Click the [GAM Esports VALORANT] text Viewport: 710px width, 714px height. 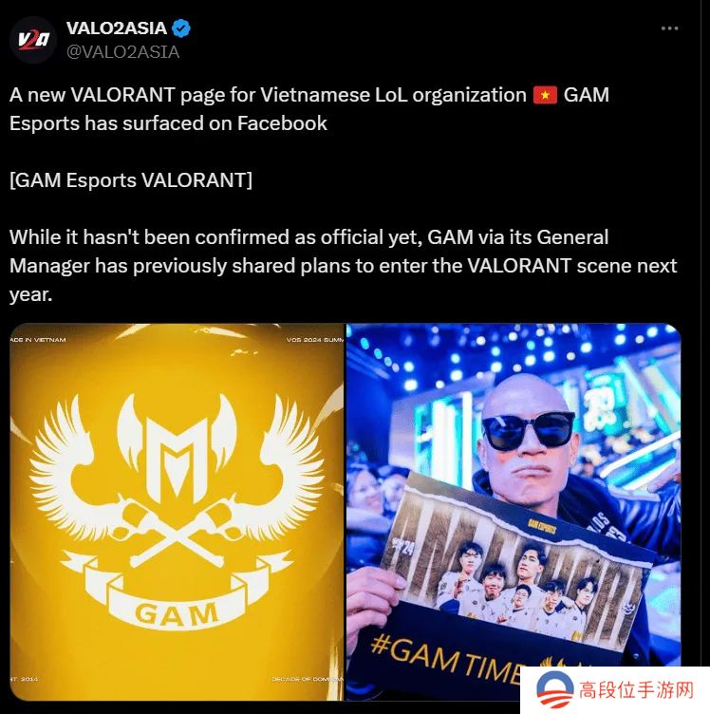pos(131,180)
